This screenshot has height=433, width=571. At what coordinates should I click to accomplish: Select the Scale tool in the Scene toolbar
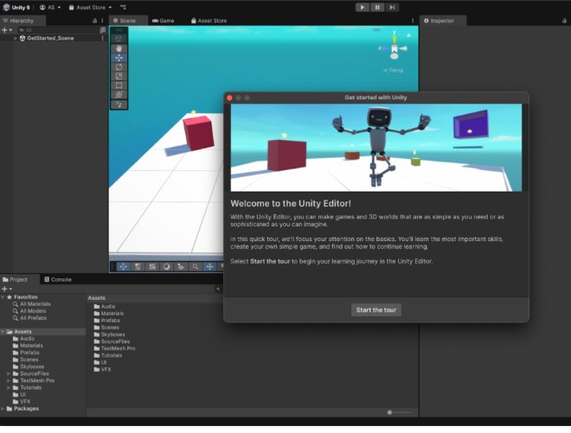click(x=119, y=76)
